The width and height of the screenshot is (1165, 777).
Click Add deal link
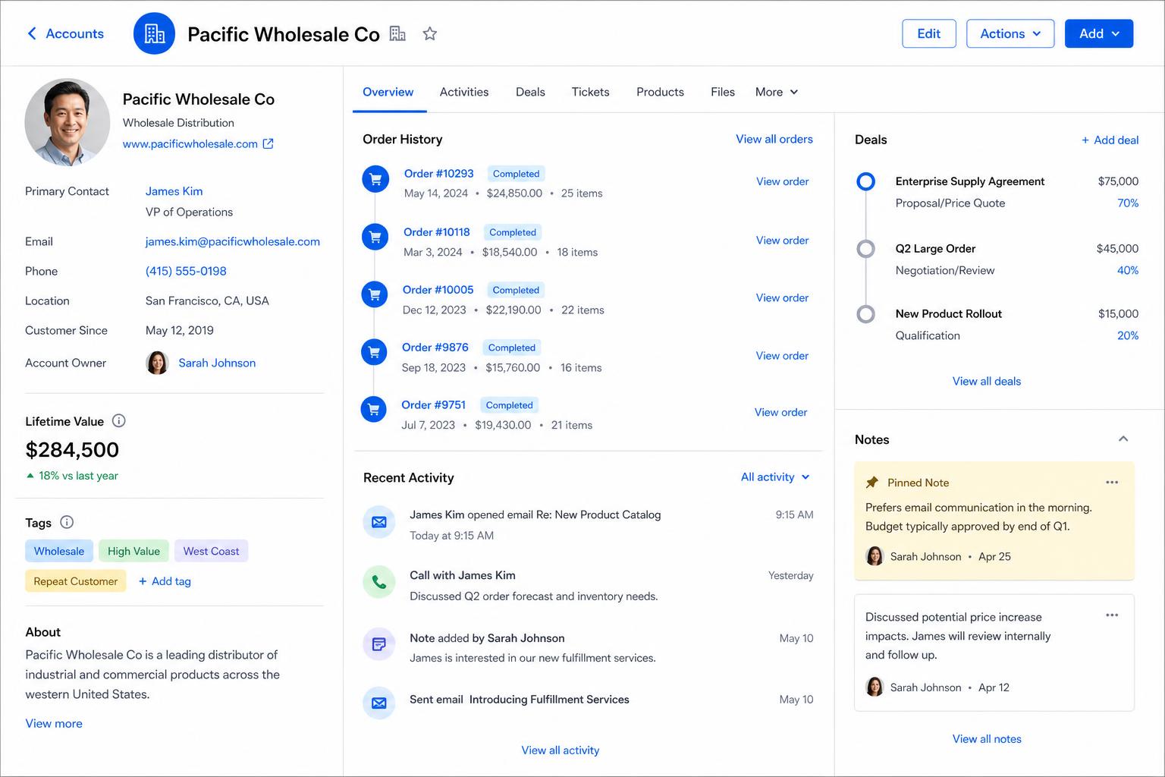(x=1110, y=140)
